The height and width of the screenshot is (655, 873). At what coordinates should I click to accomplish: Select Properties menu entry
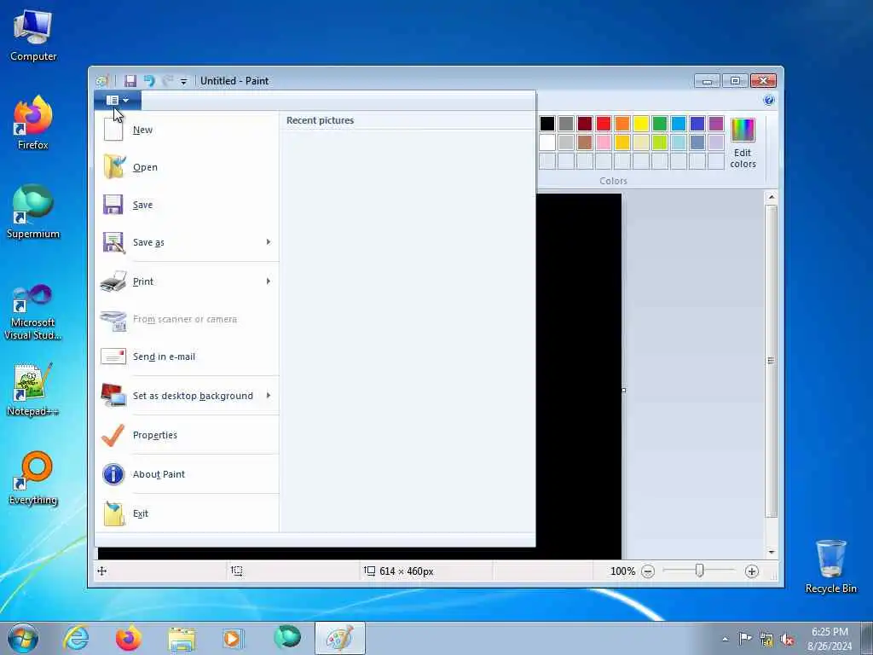187,435
